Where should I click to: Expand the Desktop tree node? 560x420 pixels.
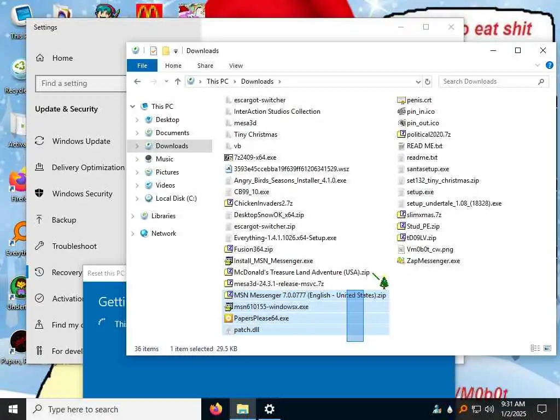[137, 120]
